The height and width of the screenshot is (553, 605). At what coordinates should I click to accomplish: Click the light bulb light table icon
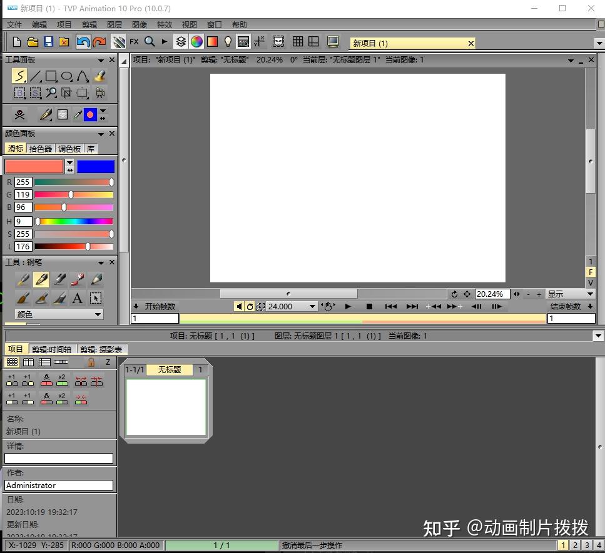click(x=228, y=42)
